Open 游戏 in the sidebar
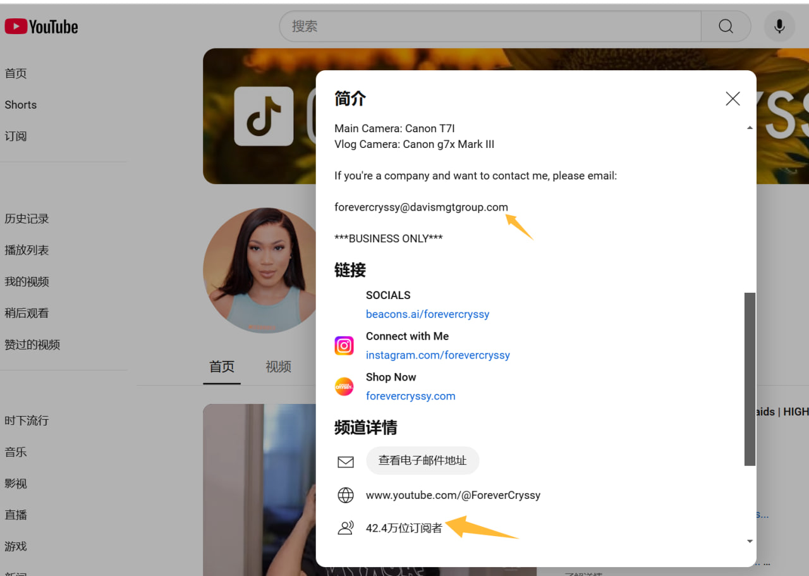Screen dimensions: 809x576 click(16, 546)
